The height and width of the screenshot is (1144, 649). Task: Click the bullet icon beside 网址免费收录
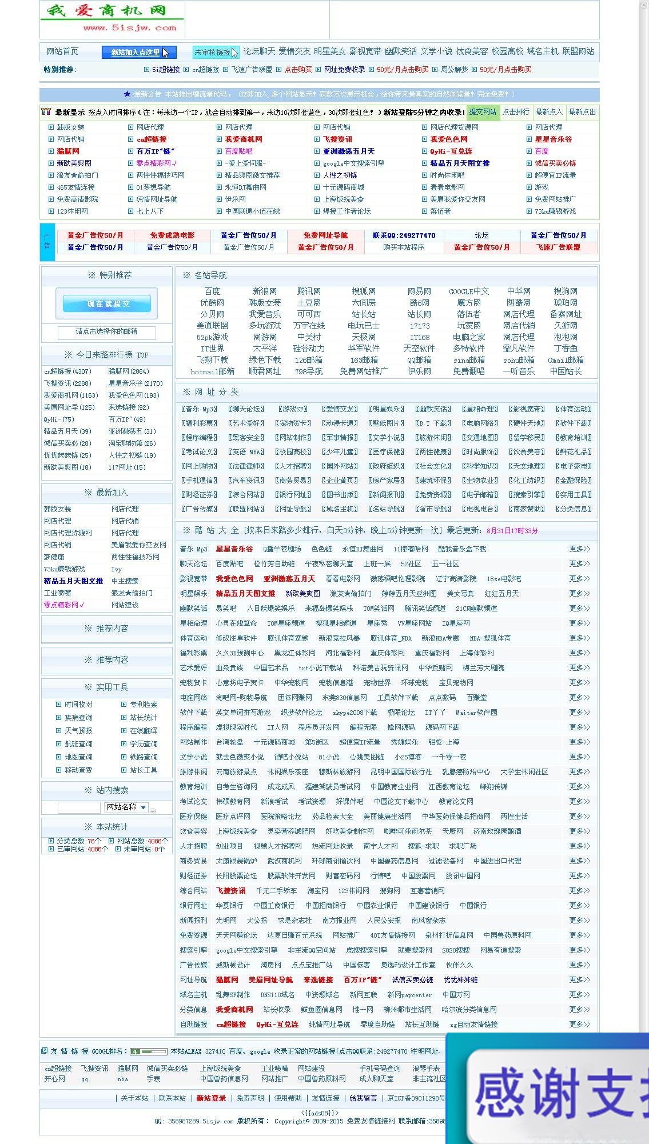tap(319, 70)
